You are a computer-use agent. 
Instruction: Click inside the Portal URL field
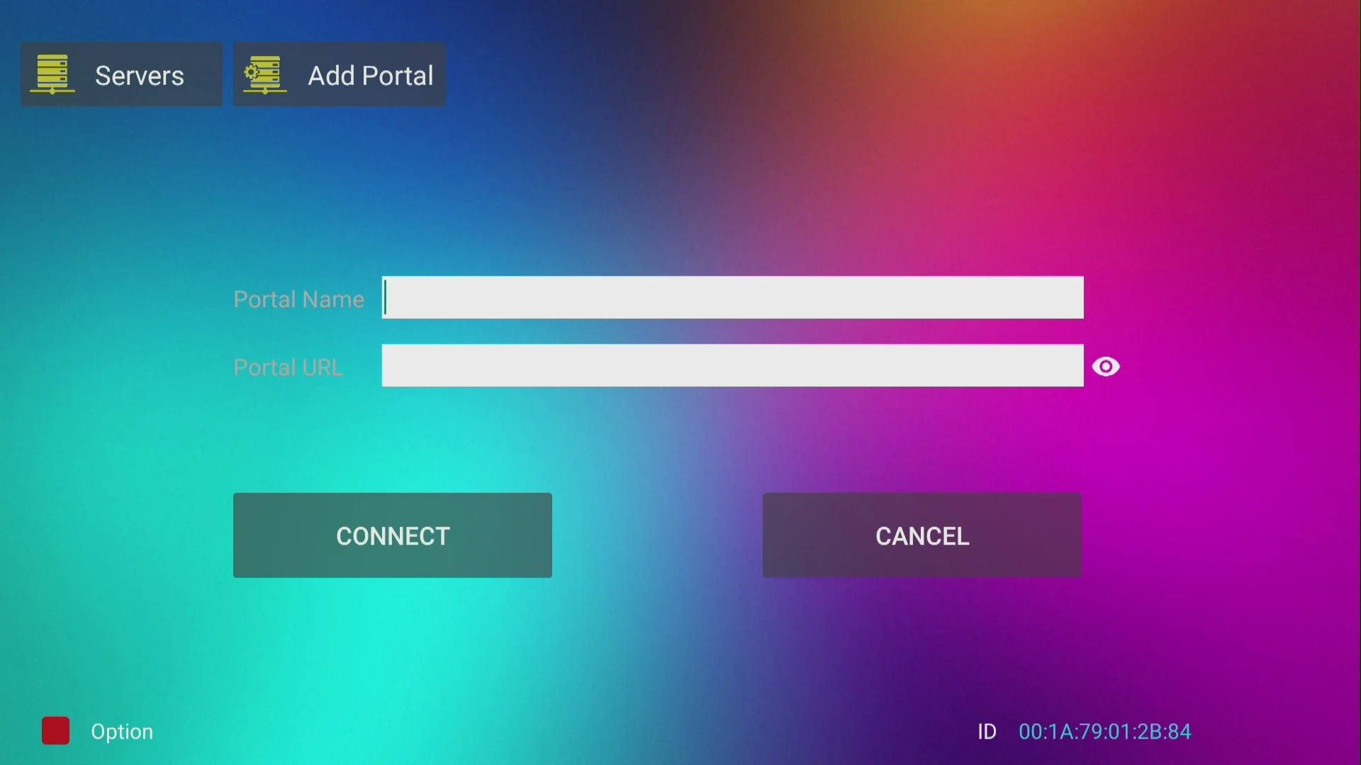click(732, 365)
